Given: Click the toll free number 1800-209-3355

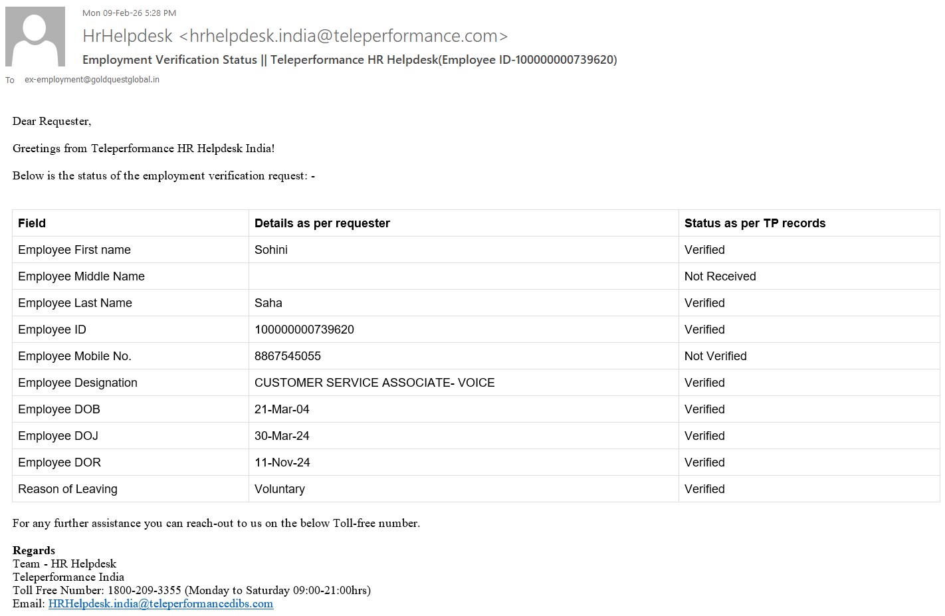Looking at the screenshot, I should (144, 590).
